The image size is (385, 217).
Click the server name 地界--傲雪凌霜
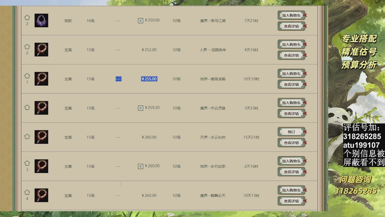[213, 79]
